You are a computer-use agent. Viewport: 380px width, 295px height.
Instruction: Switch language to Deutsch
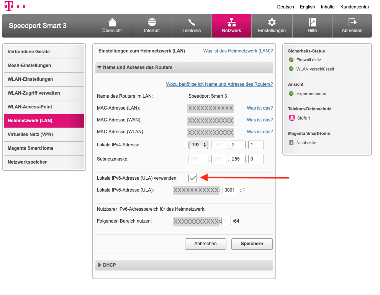[285, 7]
